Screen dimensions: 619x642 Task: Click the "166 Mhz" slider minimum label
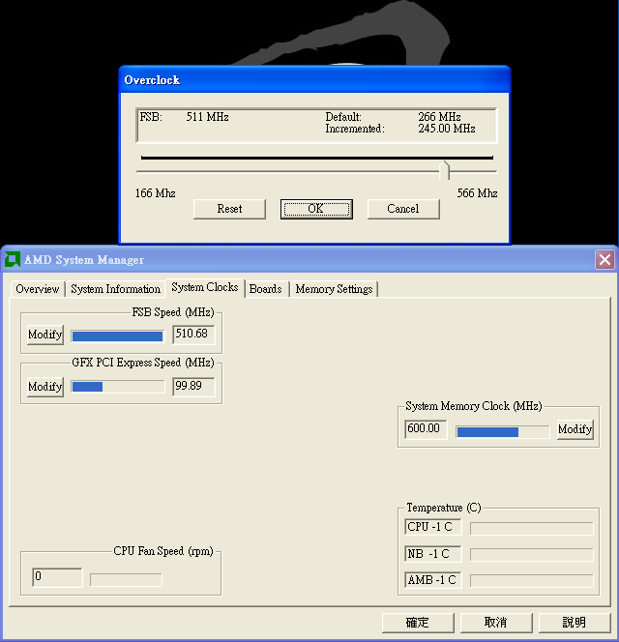click(x=156, y=193)
